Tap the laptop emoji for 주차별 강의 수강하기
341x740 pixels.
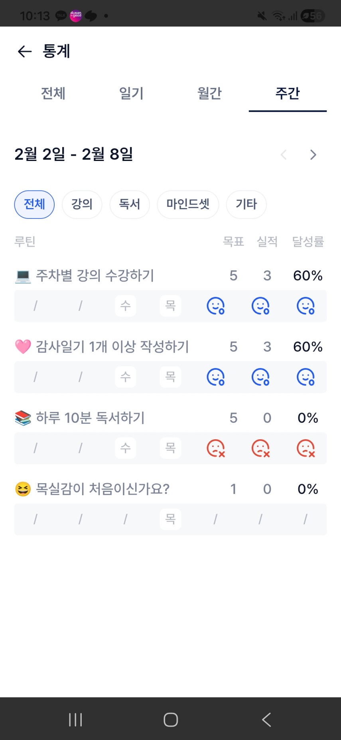(x=23, y=276)
